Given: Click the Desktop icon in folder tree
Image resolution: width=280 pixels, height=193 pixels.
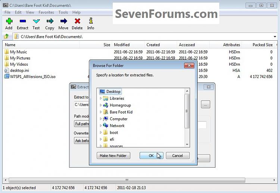Looking at the screenshot, I should pos(102,91).
